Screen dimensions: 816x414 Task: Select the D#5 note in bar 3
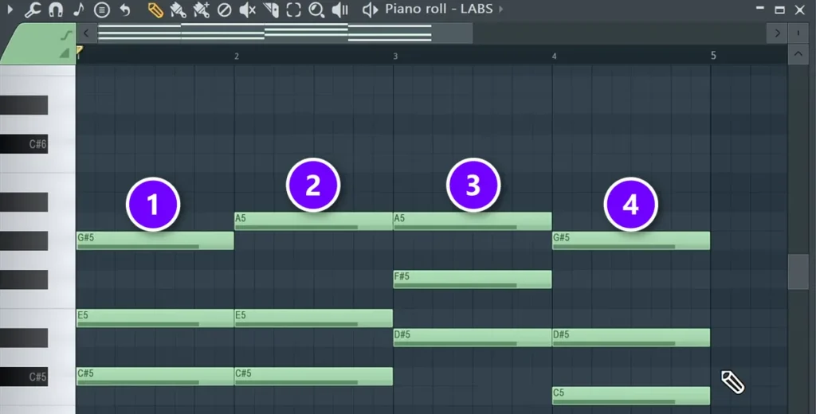473,338
